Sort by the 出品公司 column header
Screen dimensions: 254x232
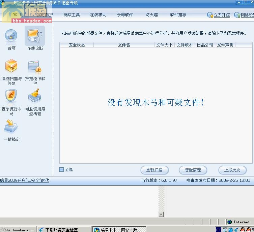click(205, 45)
